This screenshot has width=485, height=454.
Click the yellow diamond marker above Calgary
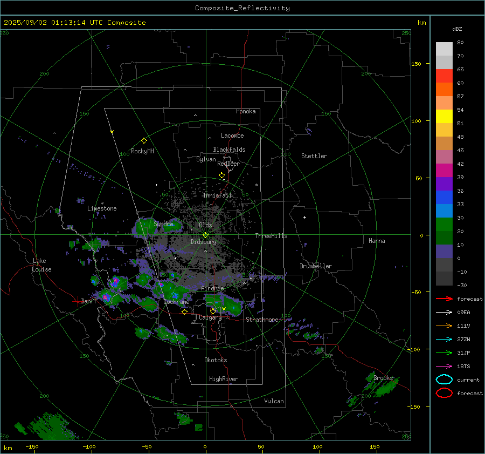pos(213,311)
